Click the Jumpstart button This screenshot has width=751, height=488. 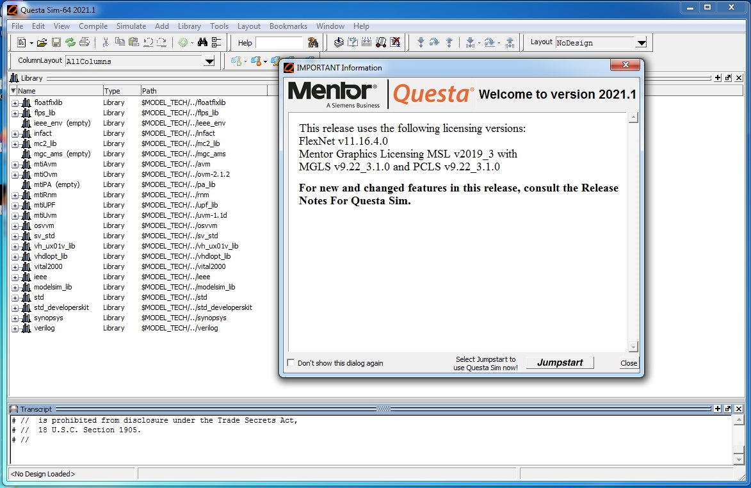[560, 362]
